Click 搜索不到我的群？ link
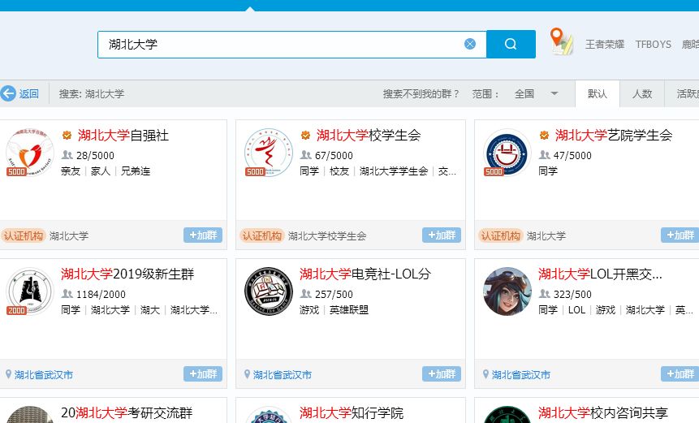 coord(421,93)
